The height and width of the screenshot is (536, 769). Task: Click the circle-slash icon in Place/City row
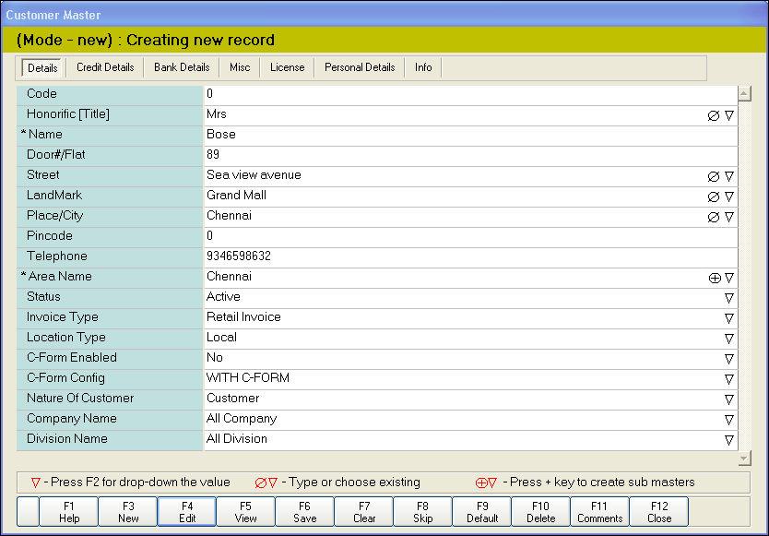coord(713,217)
